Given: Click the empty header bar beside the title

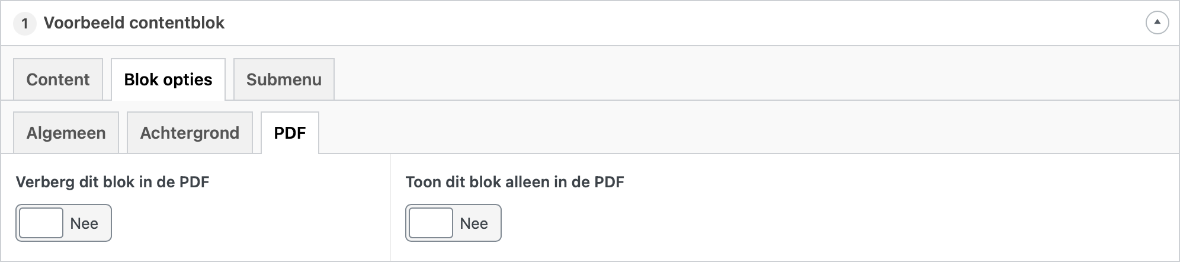Looking at the screenshot, I should pyautogui.click(x=681, y=23).
